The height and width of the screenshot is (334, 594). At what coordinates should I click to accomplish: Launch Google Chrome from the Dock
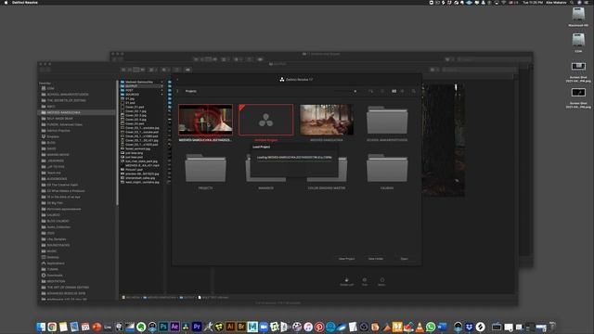tap(52, 327)
